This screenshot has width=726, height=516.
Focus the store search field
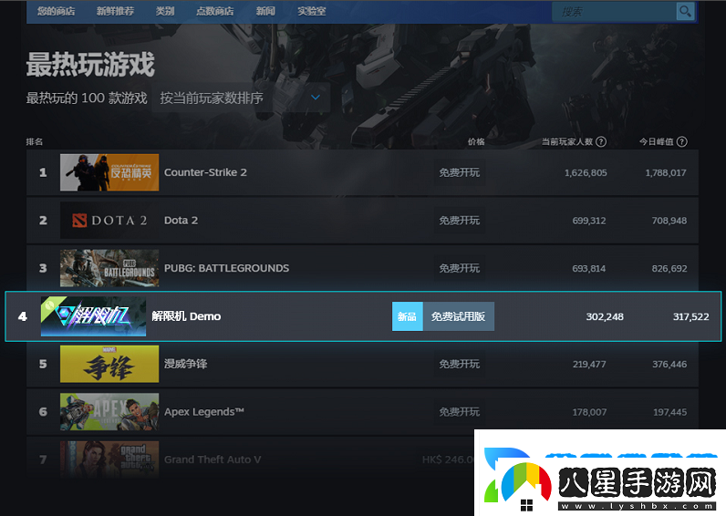tap(614, 12)
